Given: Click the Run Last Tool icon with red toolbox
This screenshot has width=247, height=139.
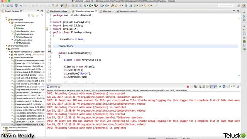Looking at the screenshot, I should [95, 6].
